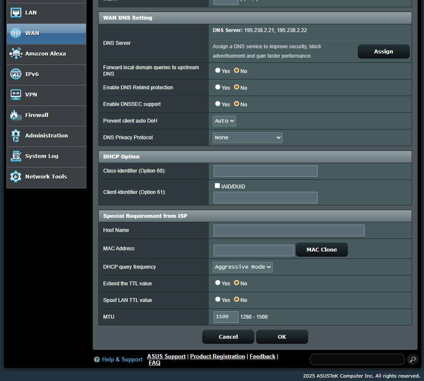
Task: Click the Firewall flame icon
Action: pos(16,115)
